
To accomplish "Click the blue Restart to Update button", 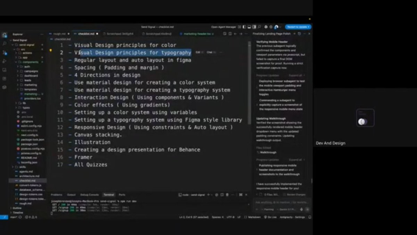I will coord(298,27).
